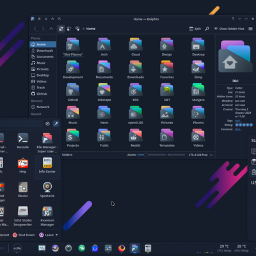The height and width of the screenshot is (256, 256).
Task: Click the Home breadcrumb in location bar
Action: point(91,29)
